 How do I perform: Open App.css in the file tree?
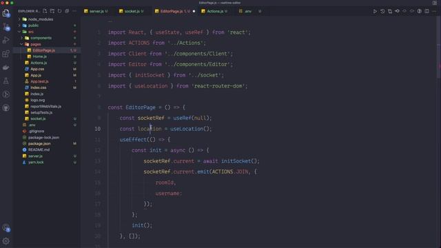[37, 69]
